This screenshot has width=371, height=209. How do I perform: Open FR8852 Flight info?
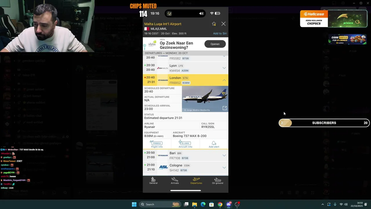point(157,144)
